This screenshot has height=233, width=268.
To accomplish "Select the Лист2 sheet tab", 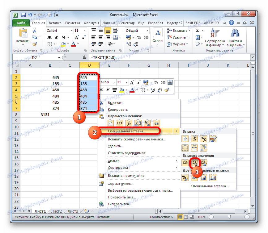I will (x=56, y=211).
